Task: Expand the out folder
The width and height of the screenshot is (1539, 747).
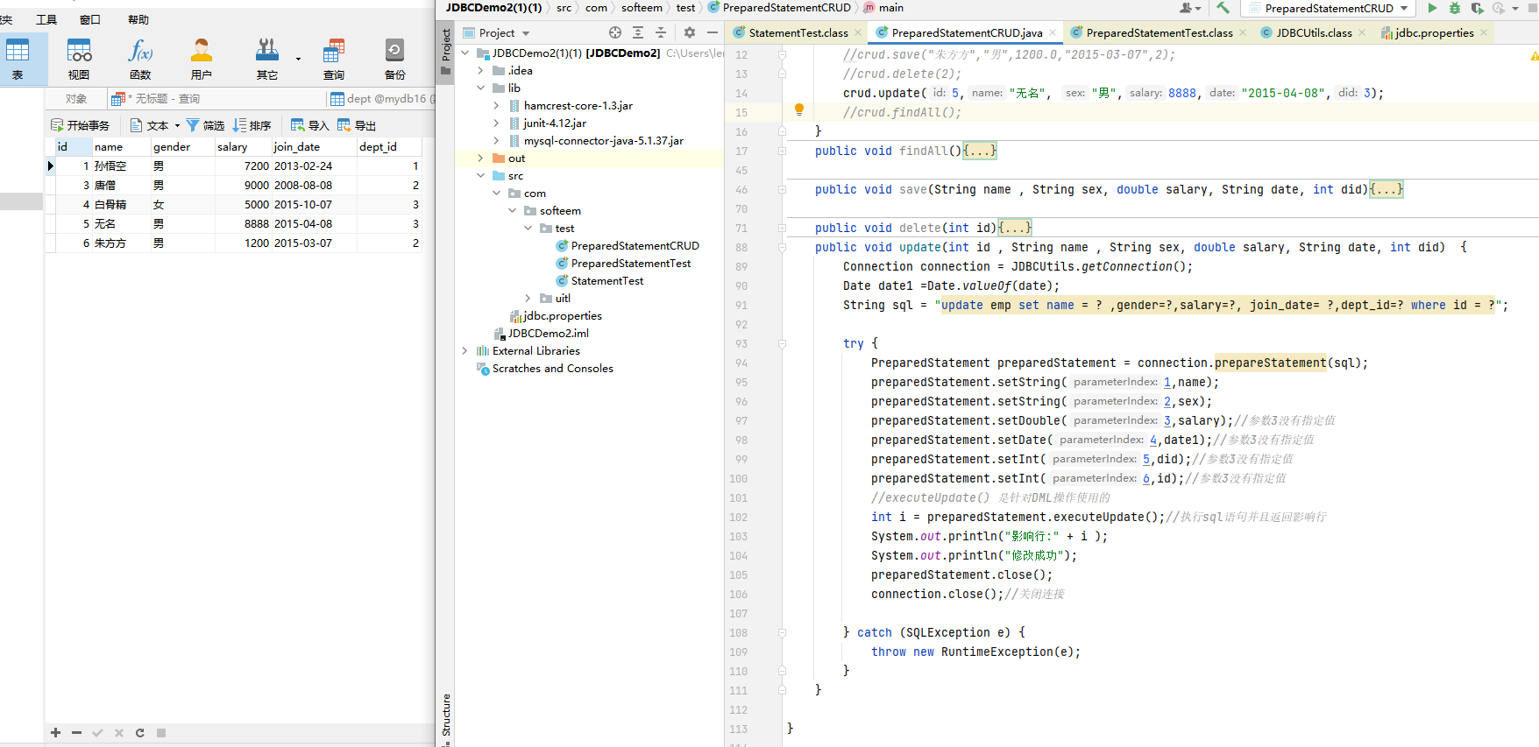Action: coord(480,158)
